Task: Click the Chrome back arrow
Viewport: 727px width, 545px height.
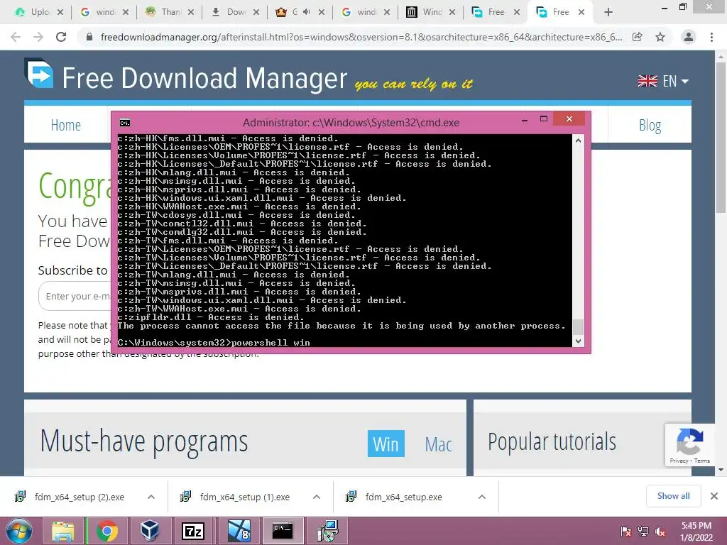Action: [16, 37]
